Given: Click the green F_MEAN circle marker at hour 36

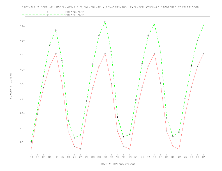Looking at the screenshot, I should click(105, 22).
